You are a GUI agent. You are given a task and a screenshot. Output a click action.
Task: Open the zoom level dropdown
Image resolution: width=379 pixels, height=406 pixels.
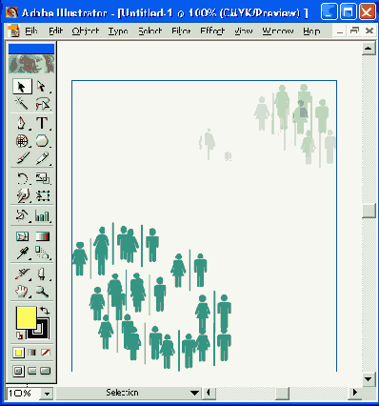(x=47, y=394)
